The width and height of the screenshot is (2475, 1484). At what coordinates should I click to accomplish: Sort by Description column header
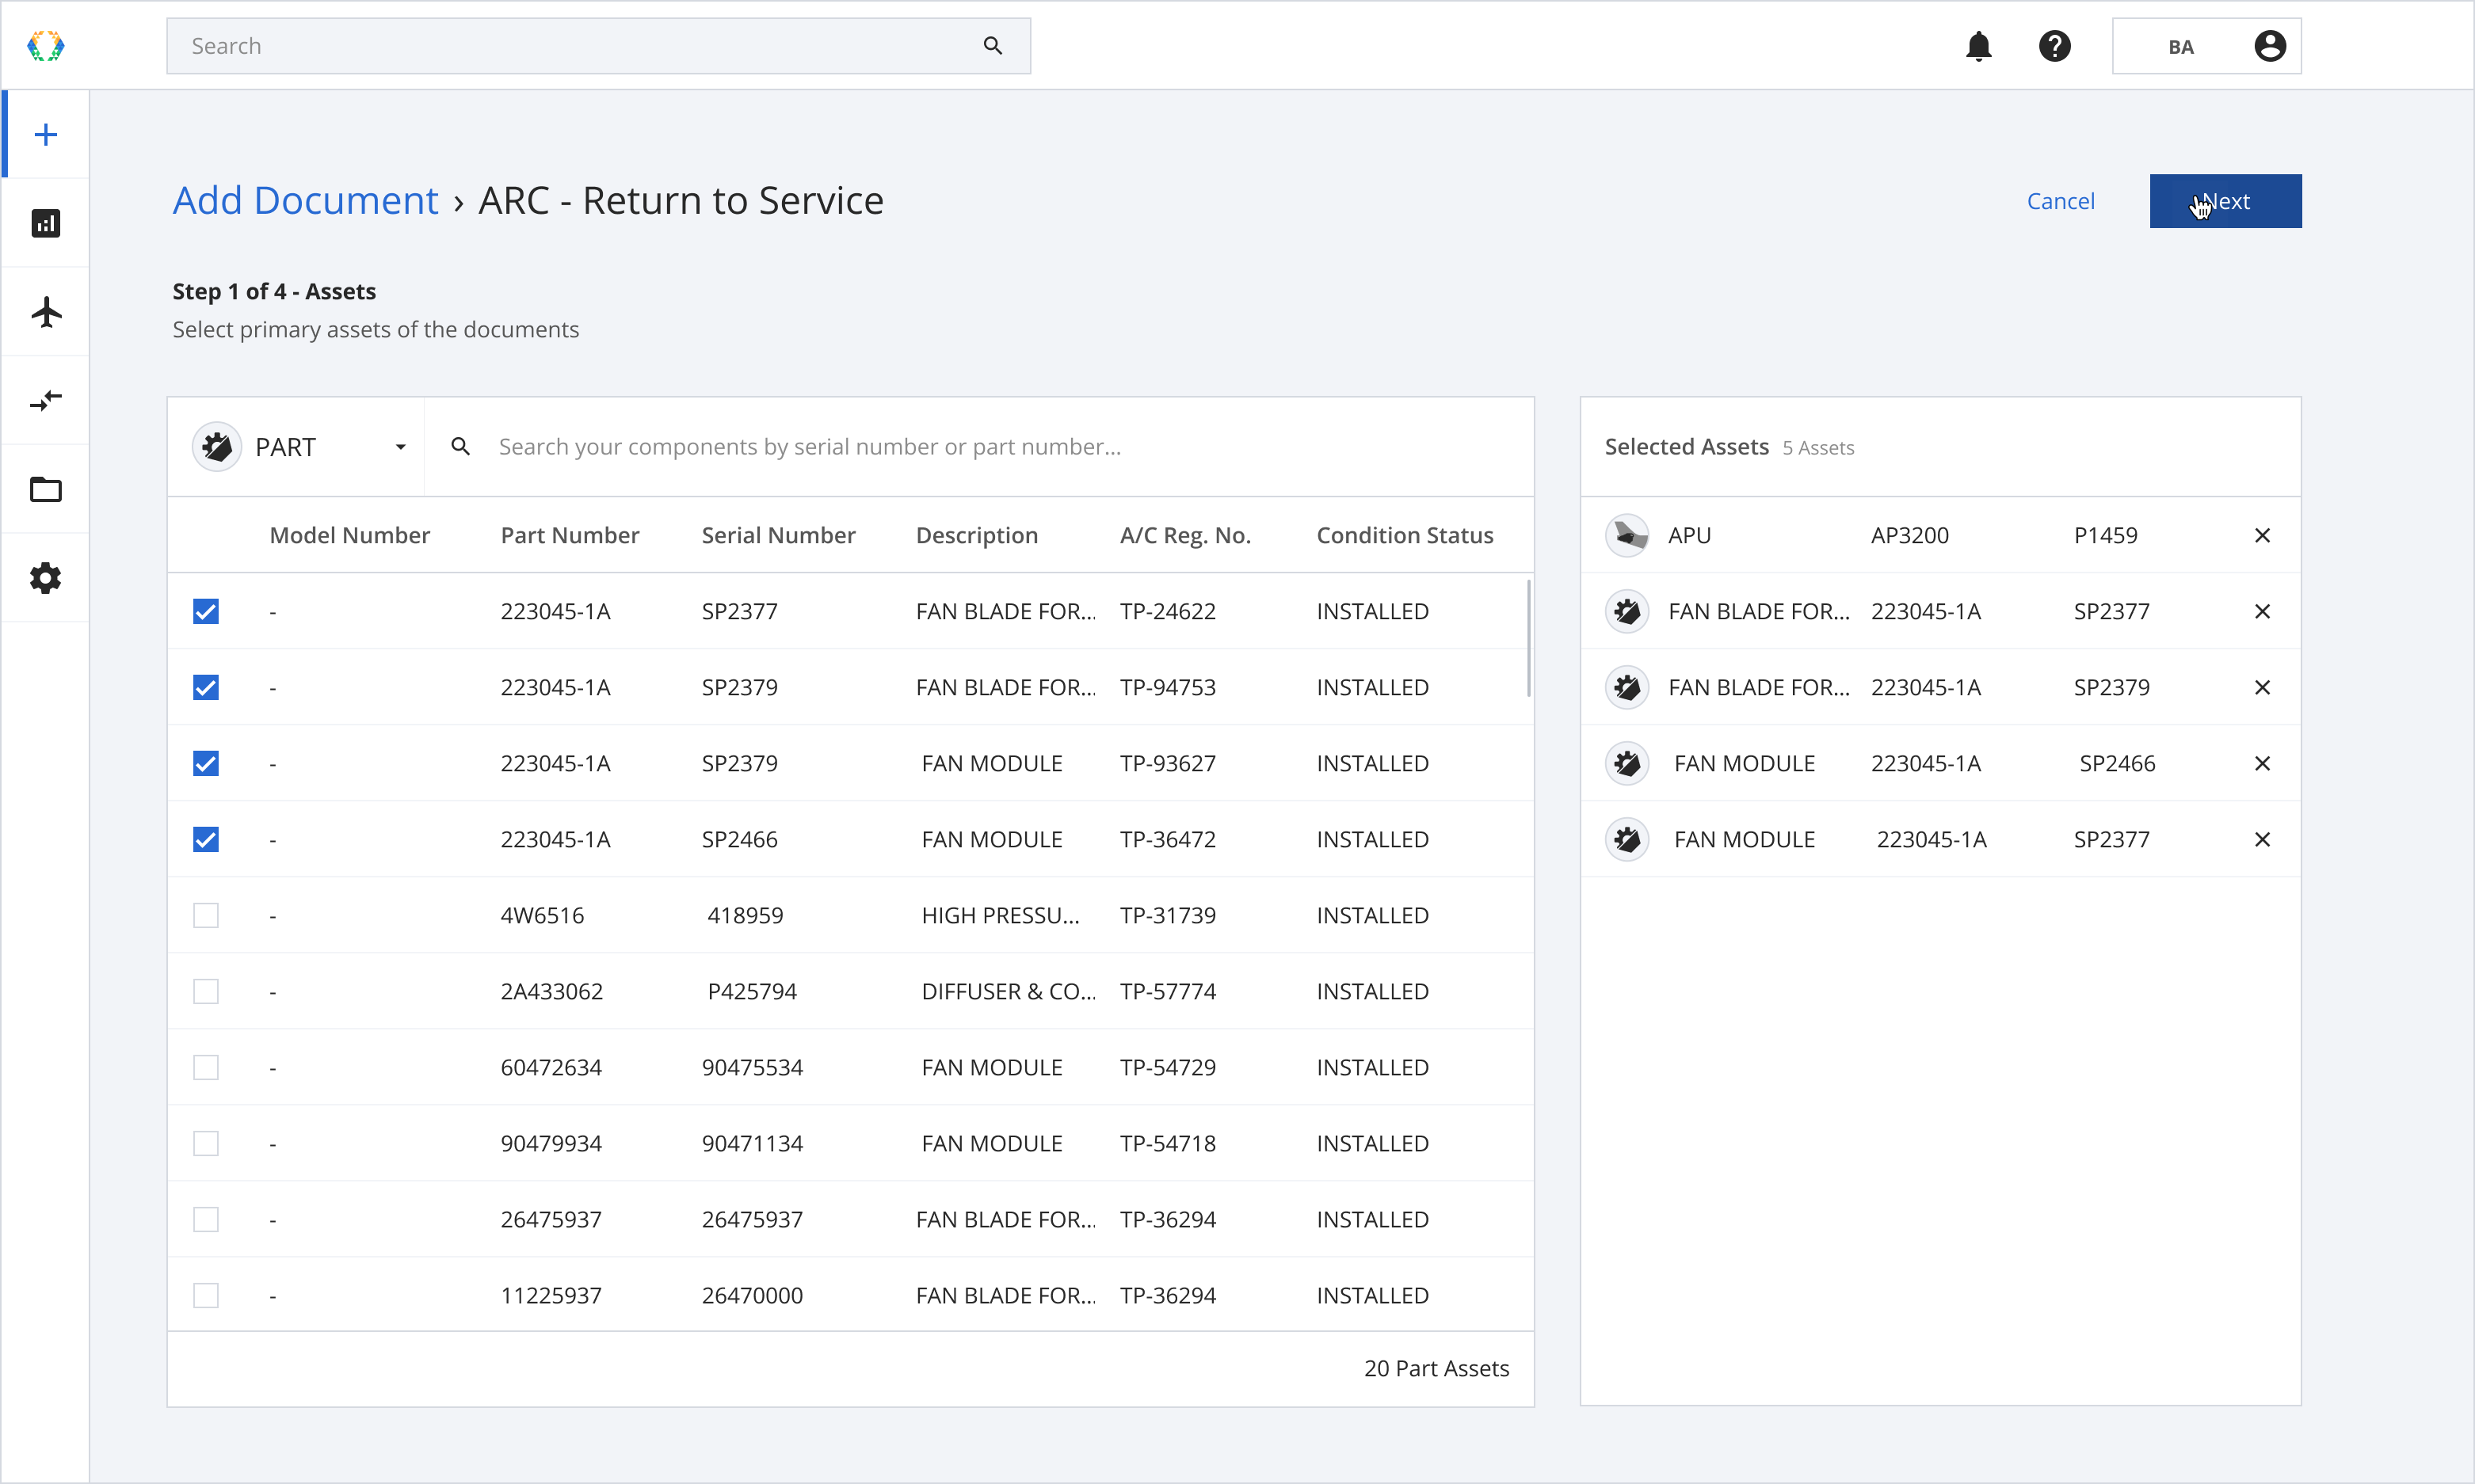point(978,536)
